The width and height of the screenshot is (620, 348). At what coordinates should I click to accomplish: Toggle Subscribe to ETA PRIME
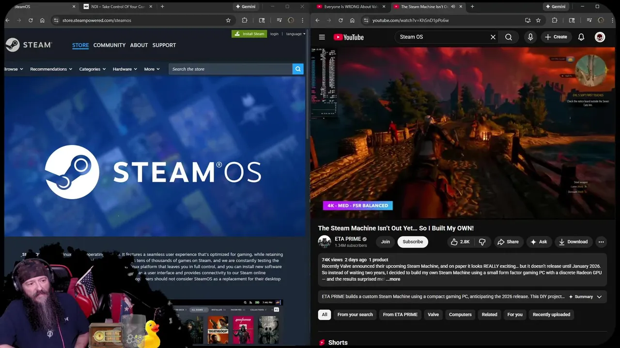point(413,242)
